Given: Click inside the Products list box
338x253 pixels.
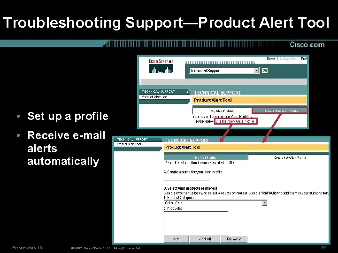Looking at the screenshot, I should click(196, 223).
